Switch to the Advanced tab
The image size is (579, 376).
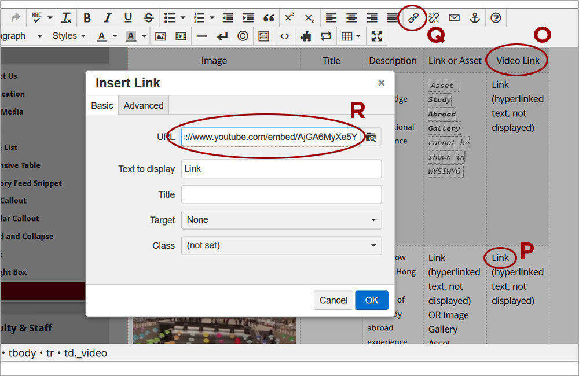click(144, 105)
